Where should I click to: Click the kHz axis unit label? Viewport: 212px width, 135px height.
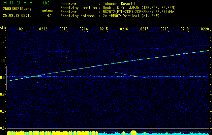(3, 27)
